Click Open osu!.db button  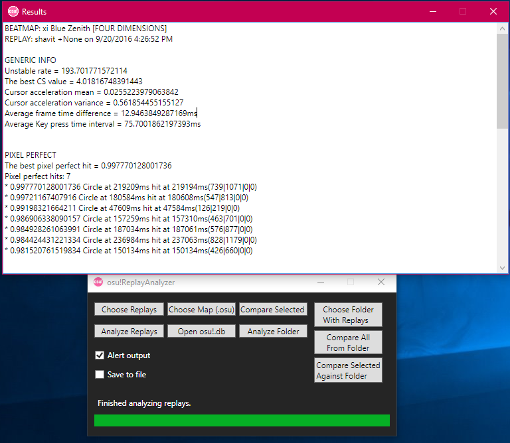[x=201, y=331]
